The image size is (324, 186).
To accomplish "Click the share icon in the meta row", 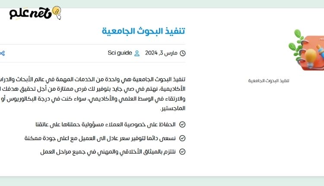I will pyautogui.click(x=2, y=53).
